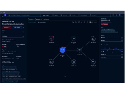Select the wn-223-06 host node
125x94 pixels.
[93, 39]
